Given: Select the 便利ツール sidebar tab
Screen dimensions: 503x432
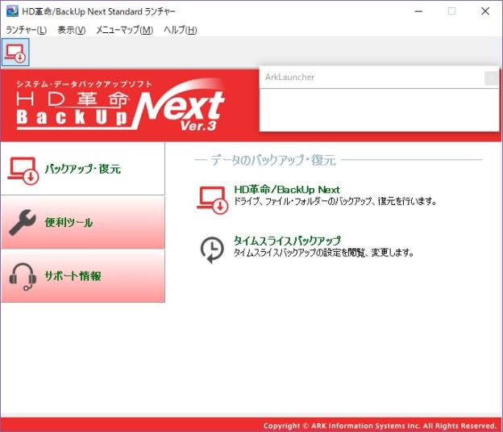Looking at the screenshot, I should tap(83, 222).
